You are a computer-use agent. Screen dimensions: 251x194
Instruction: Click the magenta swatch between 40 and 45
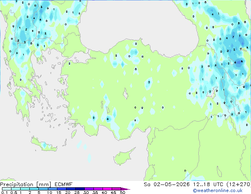(107, 189)
